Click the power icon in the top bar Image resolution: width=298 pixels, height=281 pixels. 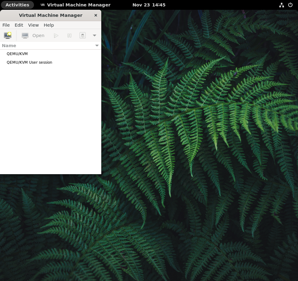290,5
